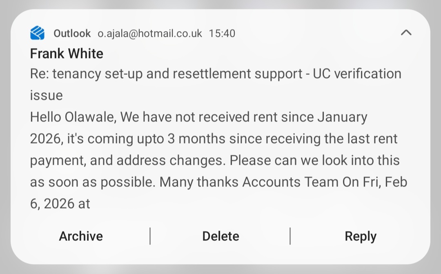
Task: Open the 'Re: tenancy set-up' subject line
Action: pos(163,74)
